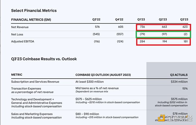Click the Q4'22 column header

coord(119,20)
